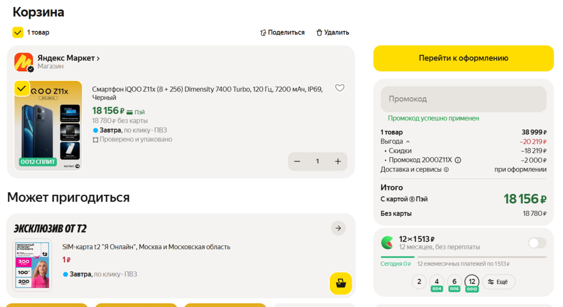Click the Может пригодиться heading
This screenshot has width=563, height=307.
(x=68, y=197)
